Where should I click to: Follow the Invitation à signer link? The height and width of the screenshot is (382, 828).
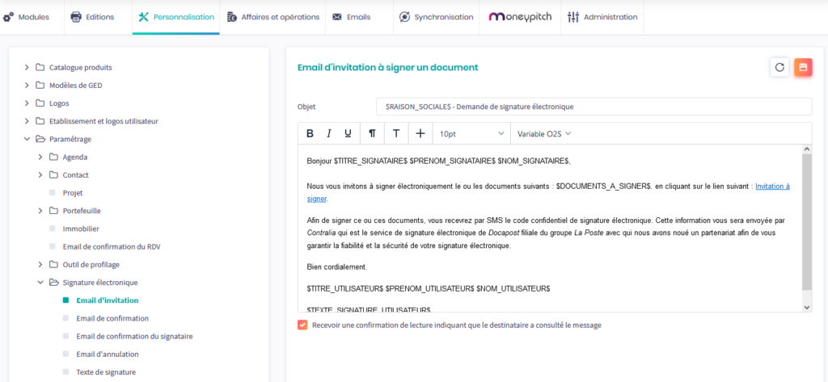(771, 187)
